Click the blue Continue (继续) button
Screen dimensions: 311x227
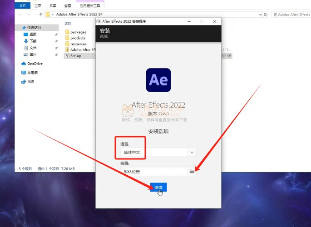(x=158, y=187)
